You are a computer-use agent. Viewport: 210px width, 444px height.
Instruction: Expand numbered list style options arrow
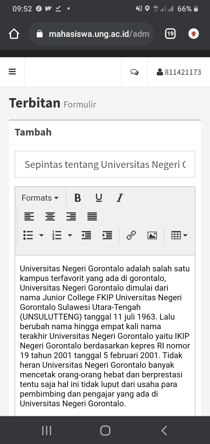point(70,235)
